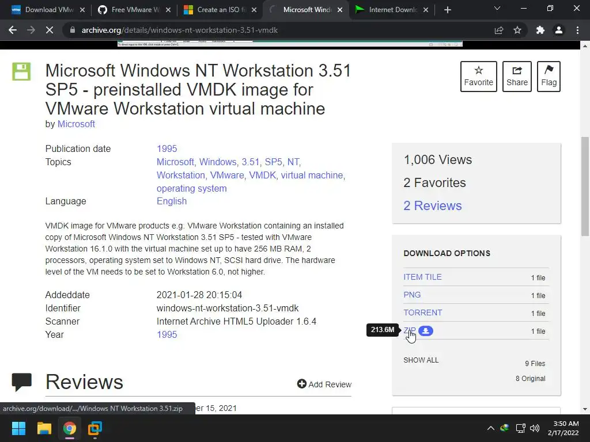The width and height of the screenshot is (590, 442).
Task: Expand the tab search chevron
Action: tap(497, 8)
